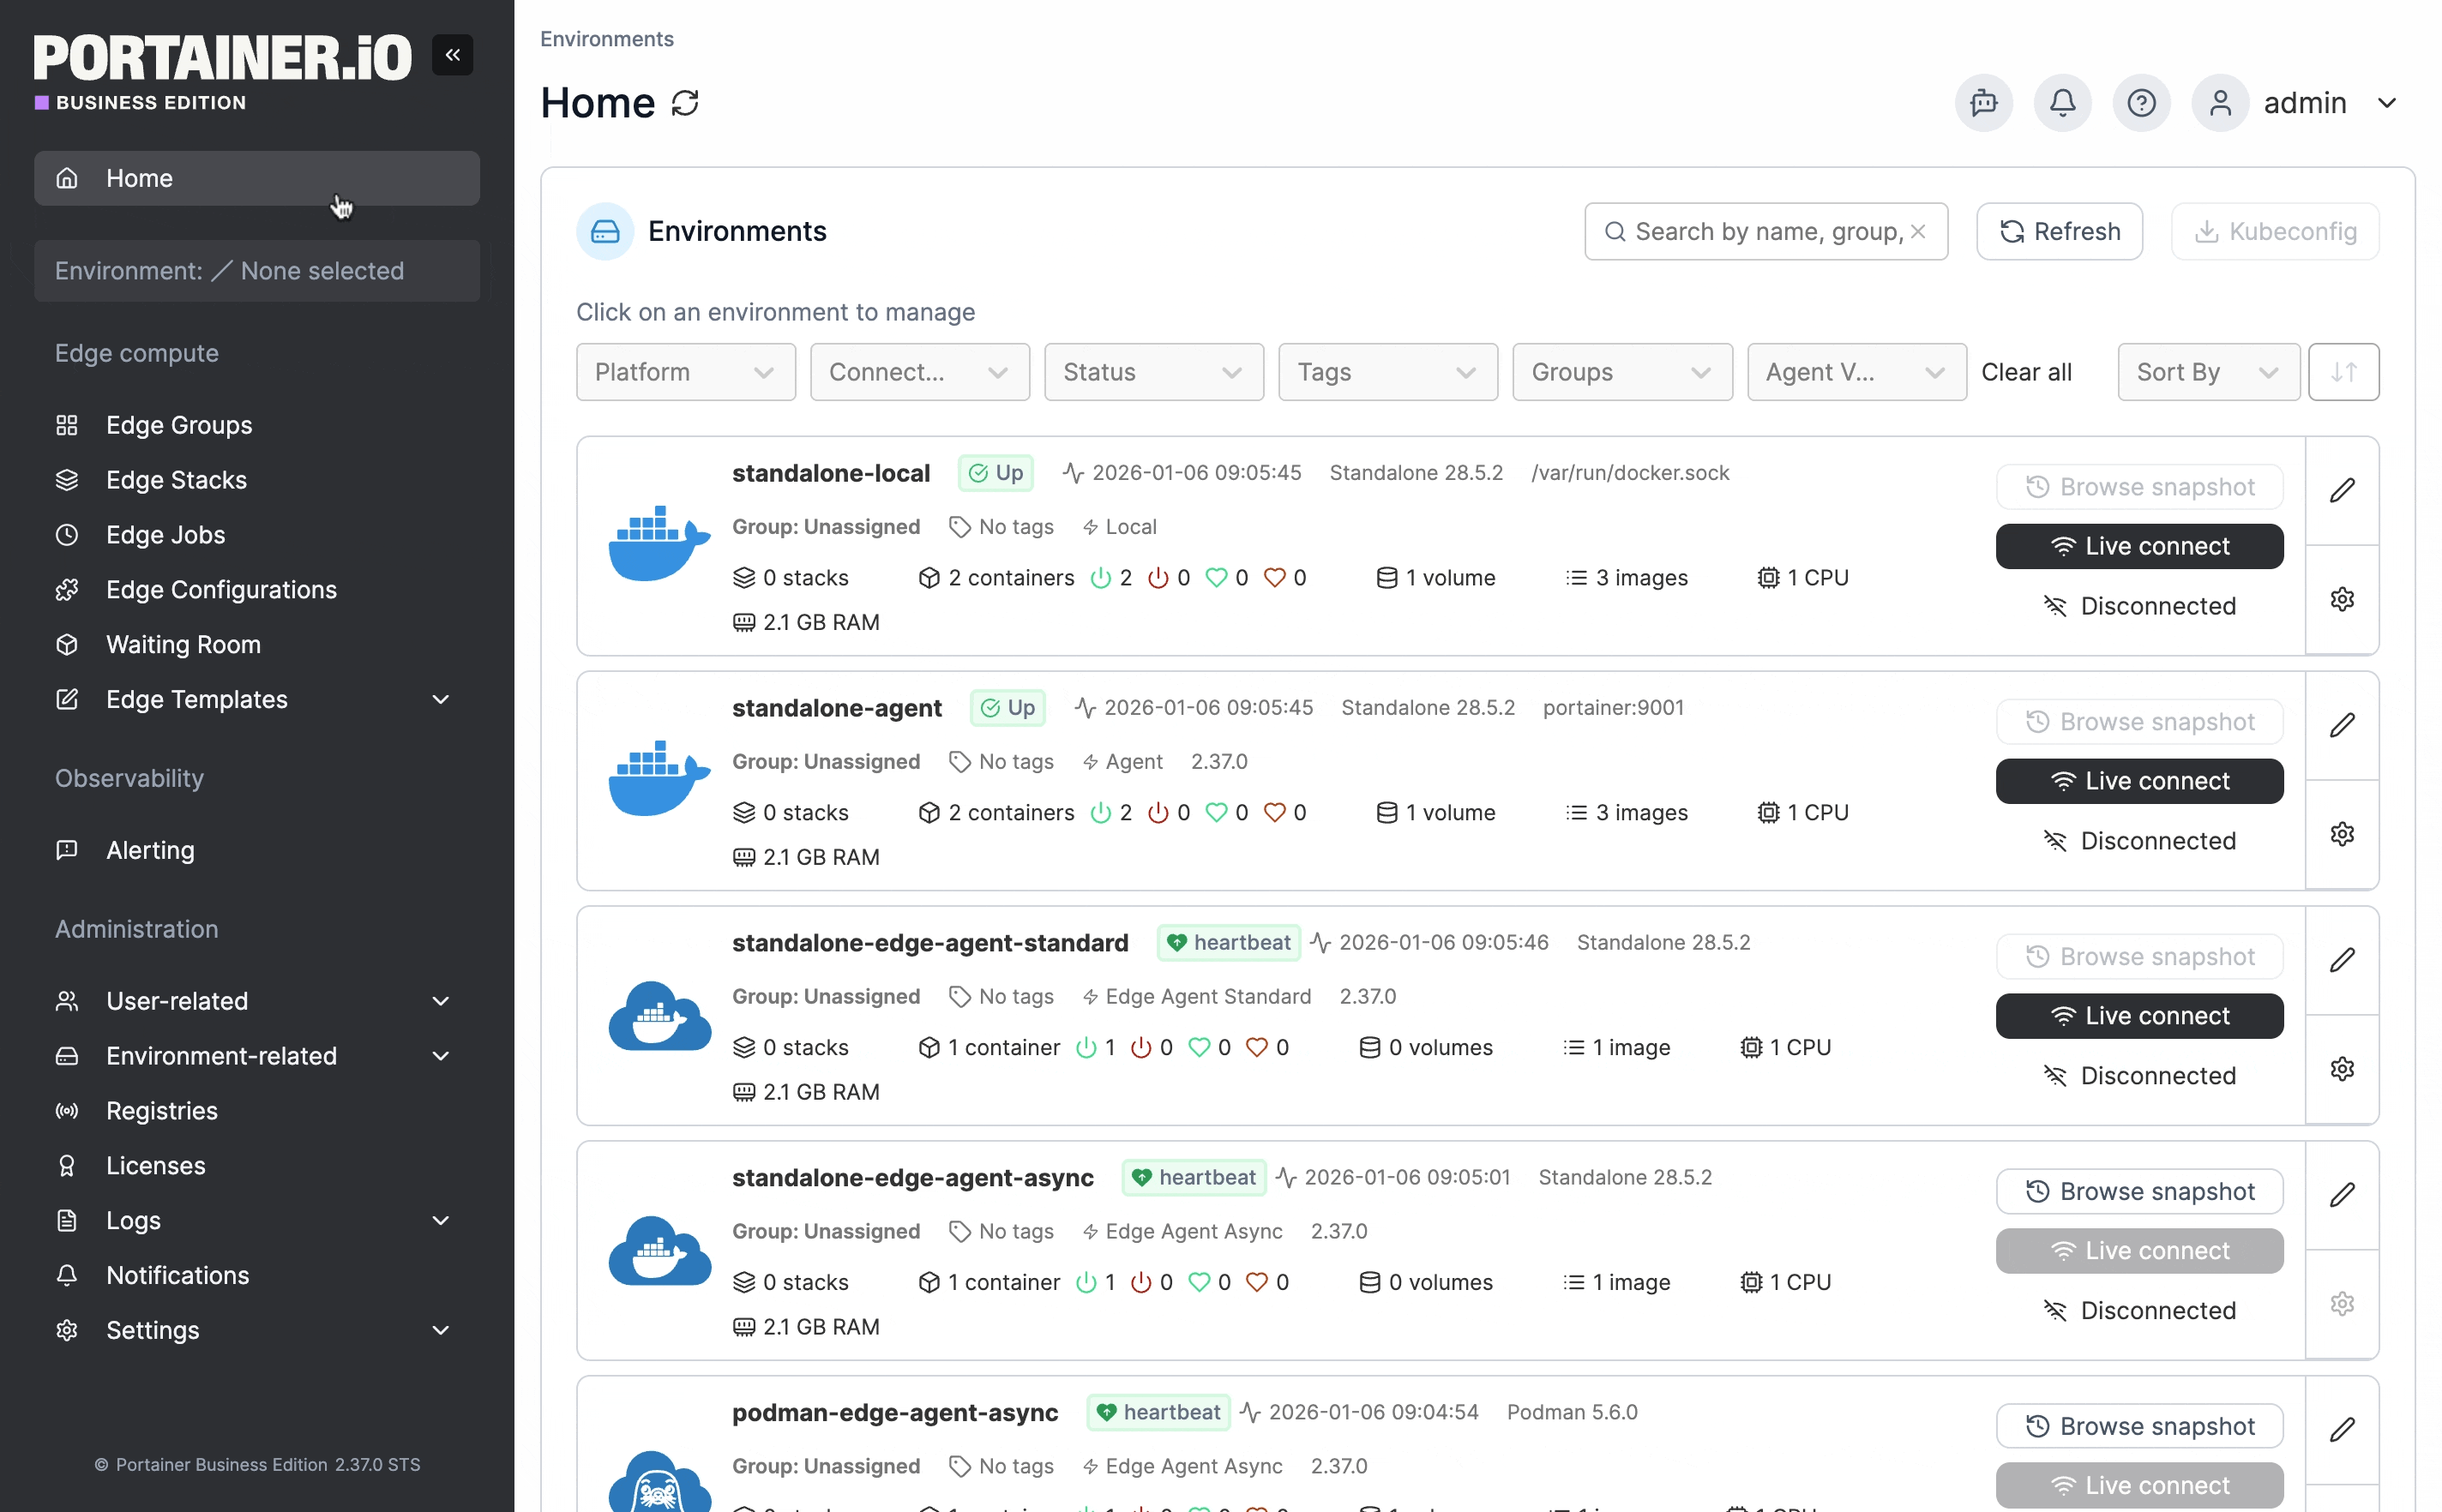Open the chatbot assistant icon in header
Viewport: 2442px width, 1512px height.
click(x=1982, y=103)
